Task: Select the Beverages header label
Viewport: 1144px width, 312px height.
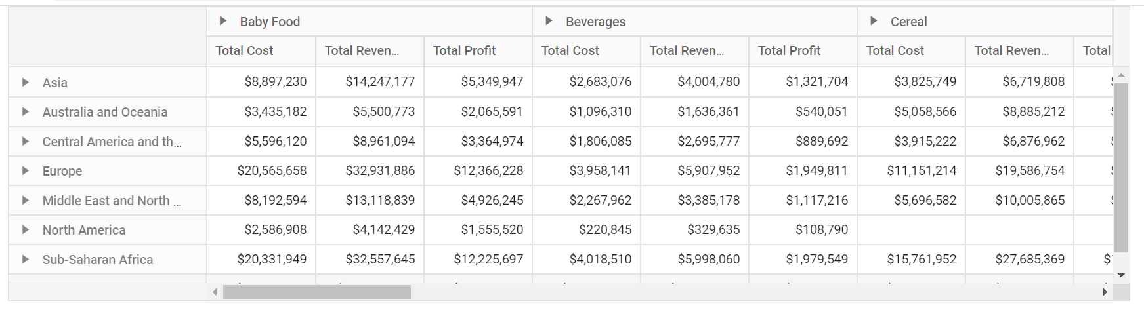Action: [x=595, y=22]
